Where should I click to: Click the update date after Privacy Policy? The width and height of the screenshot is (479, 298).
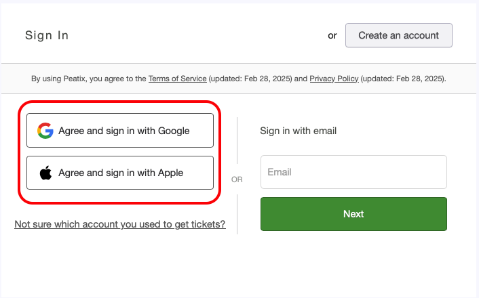click(403, 79)
